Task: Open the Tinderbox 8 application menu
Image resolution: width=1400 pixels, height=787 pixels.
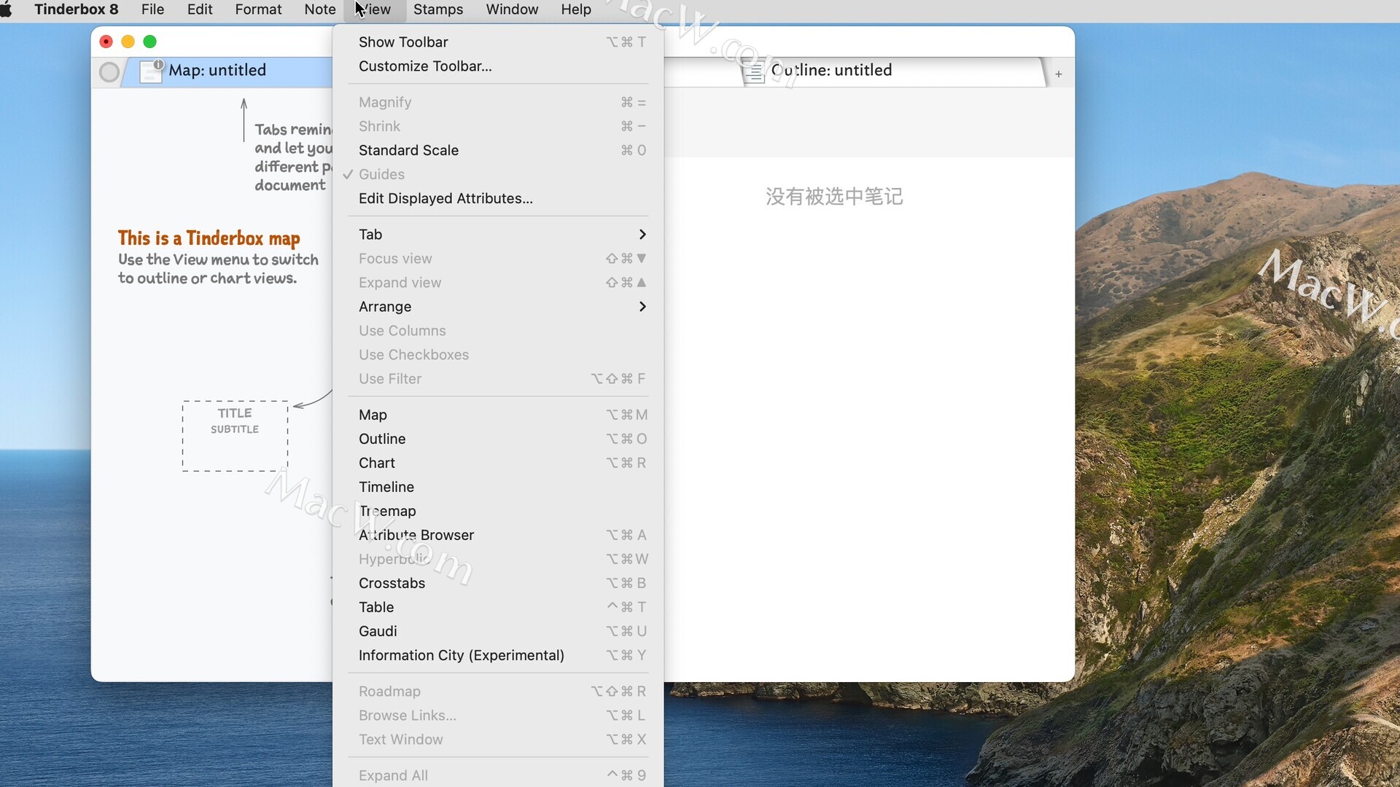Action: (77, 9)
